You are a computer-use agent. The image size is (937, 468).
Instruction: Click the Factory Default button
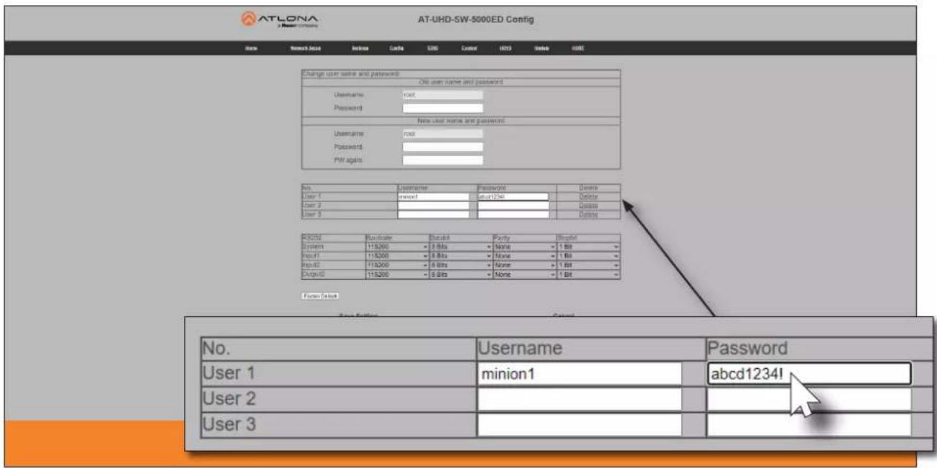coord(320,296)
